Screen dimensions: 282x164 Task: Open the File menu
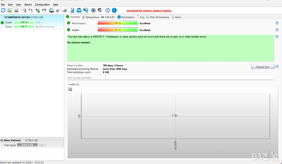click(3, 5)
